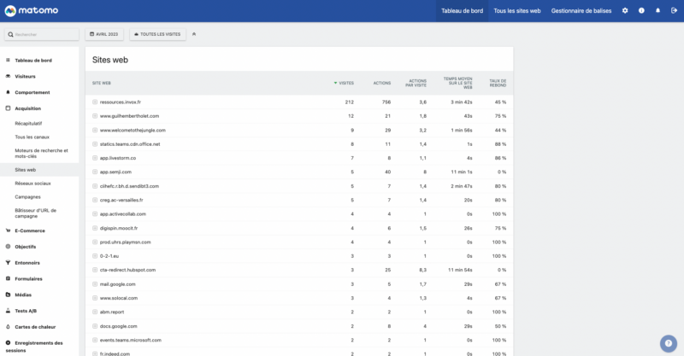Open the Campagnes submenu item
The image size is (684, 356).
point(27,197)
